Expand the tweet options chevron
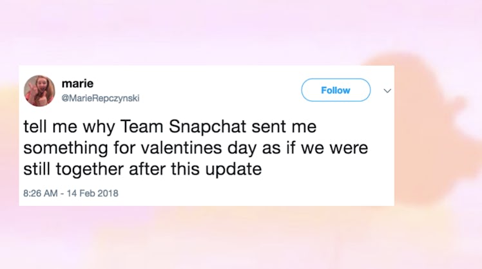Viewport: 482px width, 269px height. click(x=387, y=91)
